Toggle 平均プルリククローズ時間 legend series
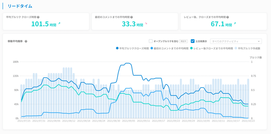 [x=132, y=48]
